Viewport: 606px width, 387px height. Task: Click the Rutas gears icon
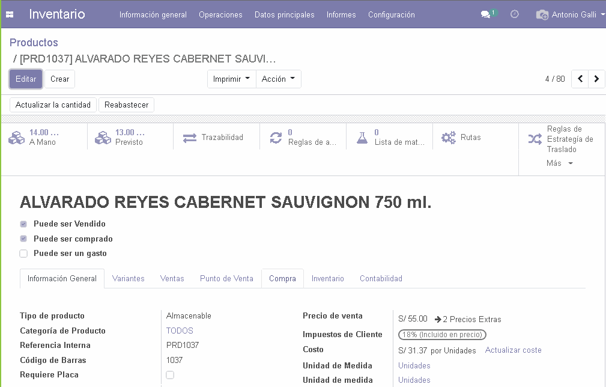coord(449,138)
